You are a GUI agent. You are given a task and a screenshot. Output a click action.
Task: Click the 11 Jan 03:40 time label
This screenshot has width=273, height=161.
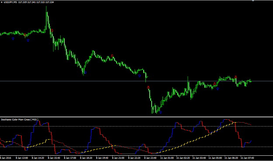click(199, 158)
